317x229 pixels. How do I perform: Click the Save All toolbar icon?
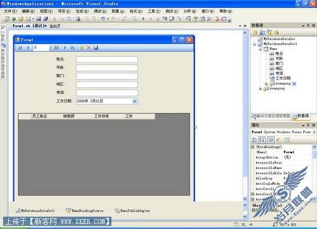point(45,19)
